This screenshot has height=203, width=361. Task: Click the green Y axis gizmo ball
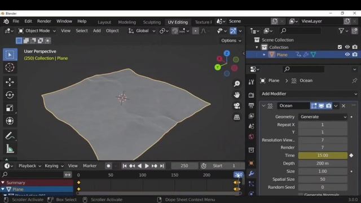point(218,68)
